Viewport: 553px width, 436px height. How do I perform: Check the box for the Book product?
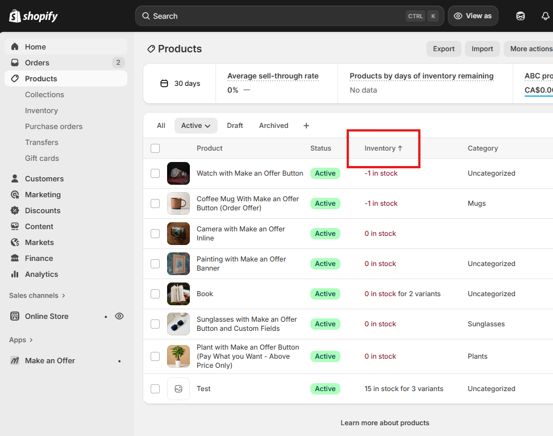point(155,294)
